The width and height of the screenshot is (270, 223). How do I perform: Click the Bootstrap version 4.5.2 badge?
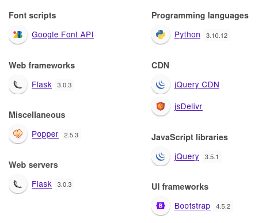pyautogui.click(x=223, y=206)
